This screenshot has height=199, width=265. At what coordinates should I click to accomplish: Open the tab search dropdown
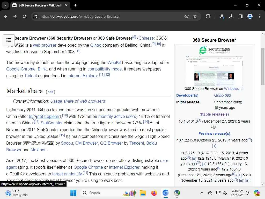[x=5, y=5]
